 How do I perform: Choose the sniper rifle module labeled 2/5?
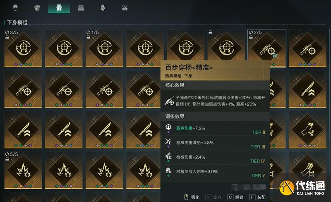pos(267,48)
